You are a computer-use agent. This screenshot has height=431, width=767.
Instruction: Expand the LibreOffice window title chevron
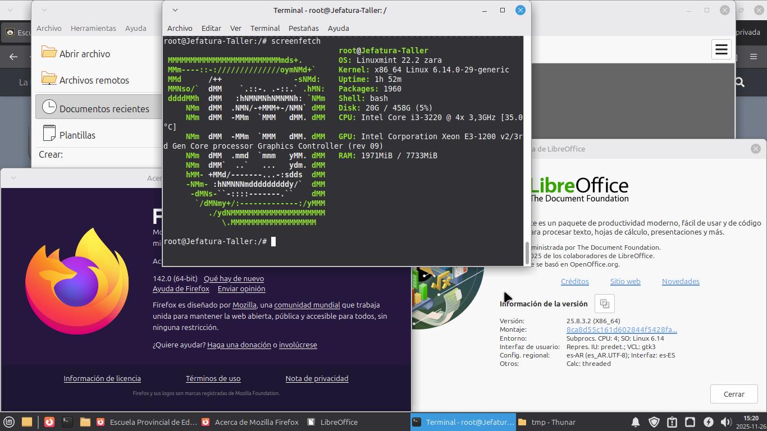tap(44, 10)
